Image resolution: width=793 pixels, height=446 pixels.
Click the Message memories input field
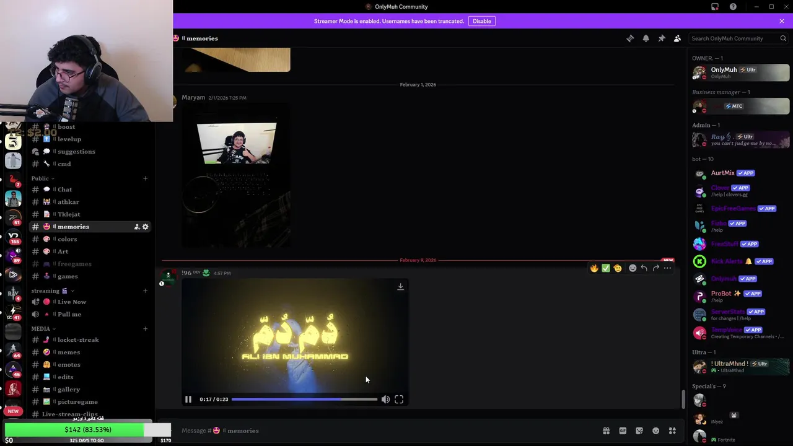(387, 431)
